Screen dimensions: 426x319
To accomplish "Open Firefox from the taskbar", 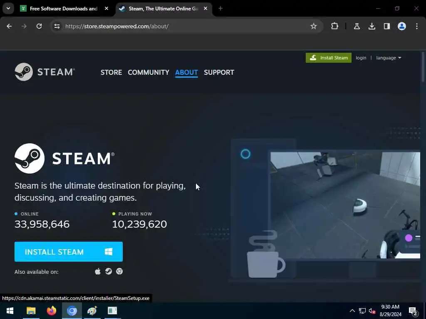I will 51,311.
